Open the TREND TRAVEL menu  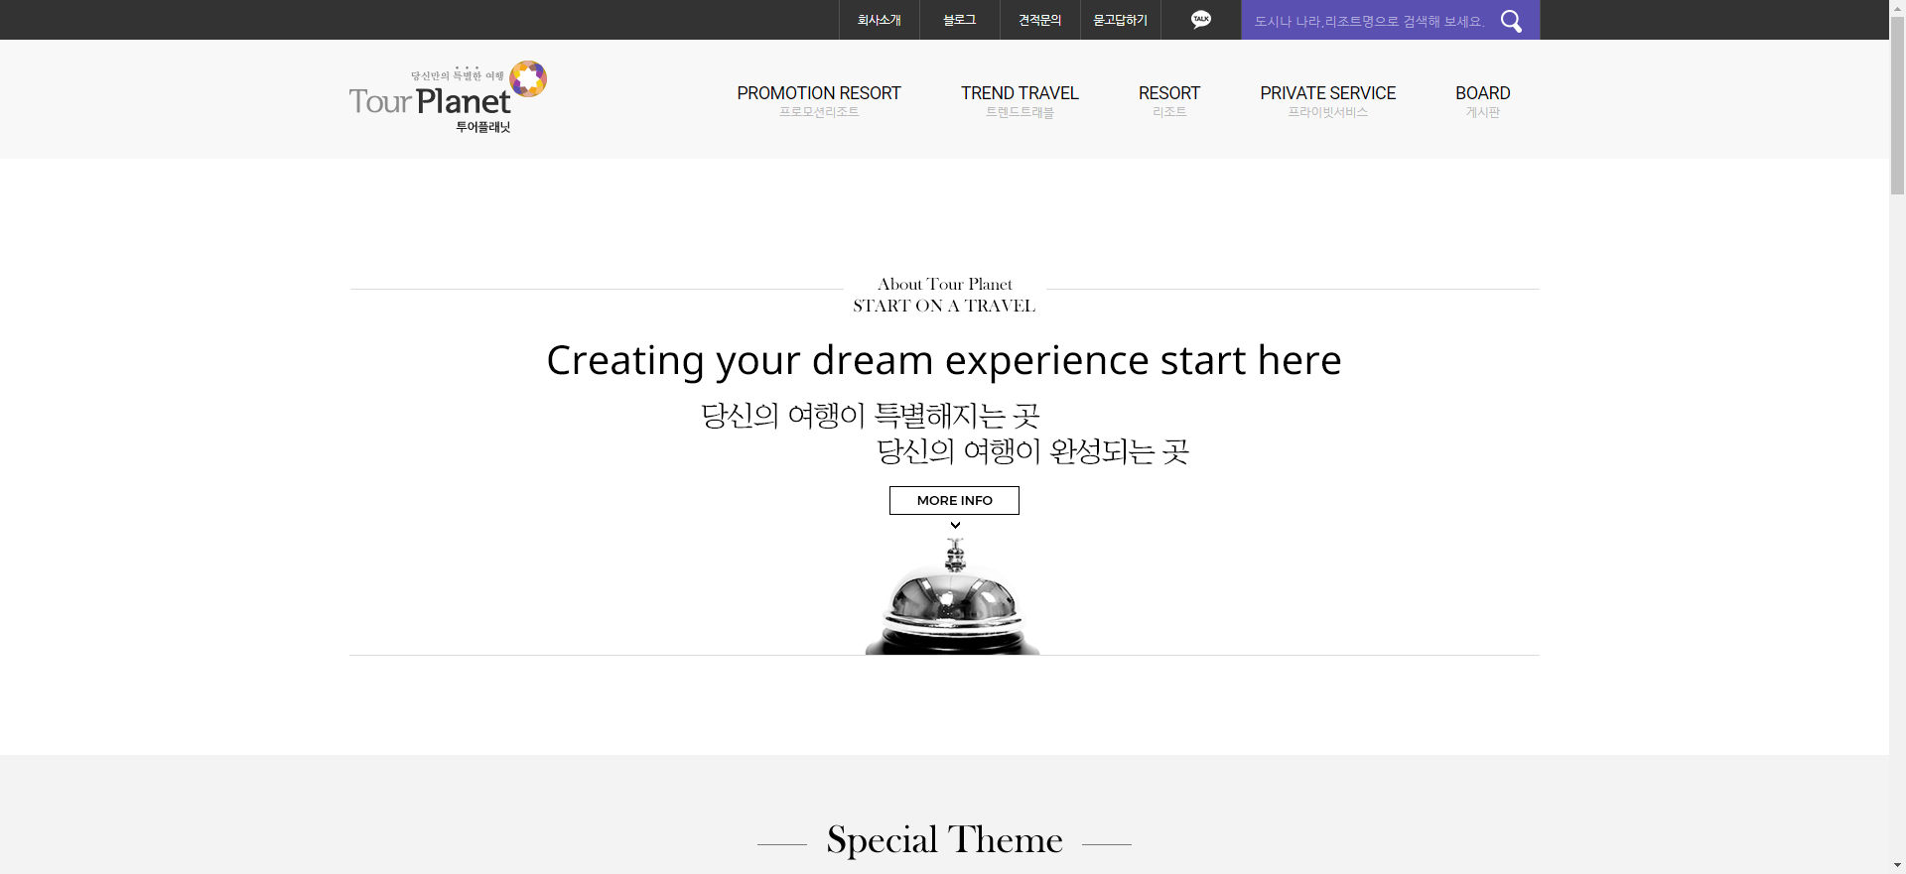pos(1019,94)
